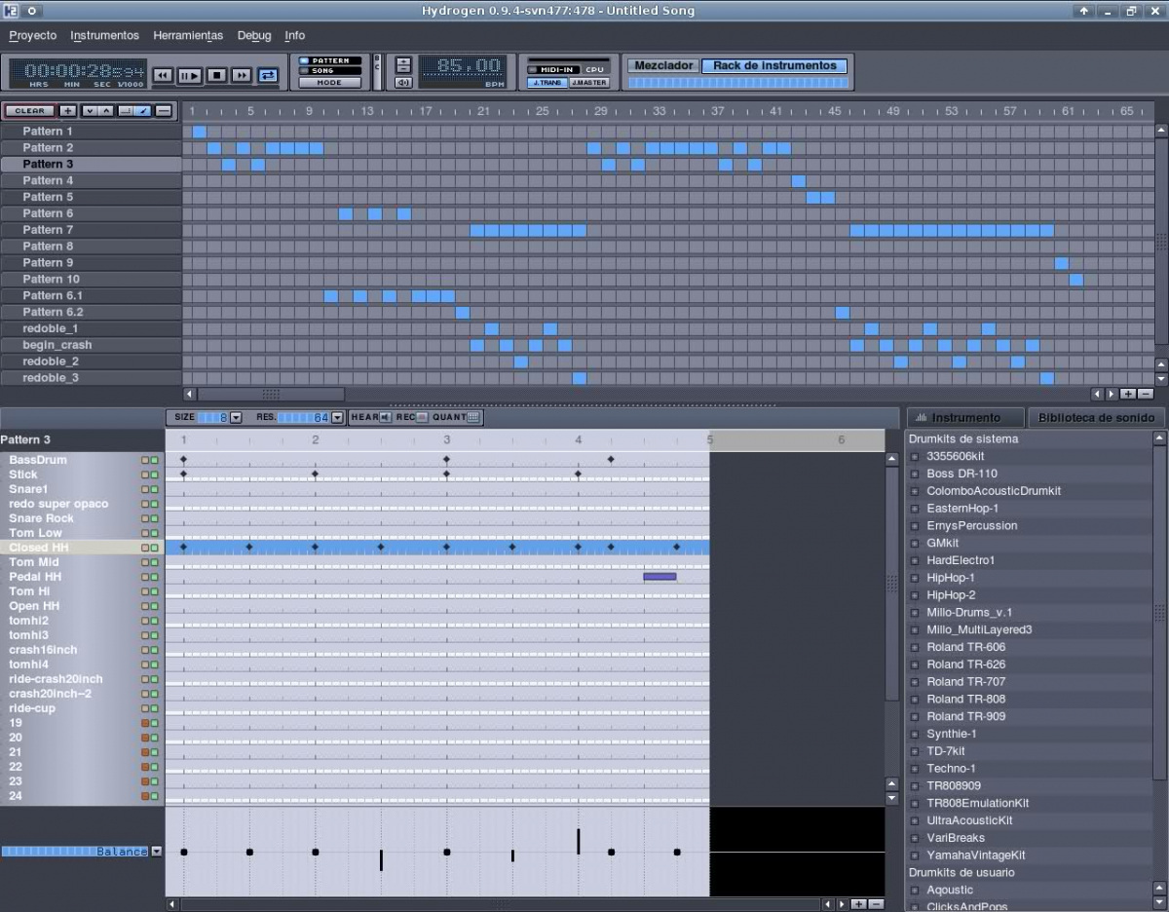Click the play/pause transport button
The image size is (1169, 912).
pyautogui.click(x=190, y=75)
